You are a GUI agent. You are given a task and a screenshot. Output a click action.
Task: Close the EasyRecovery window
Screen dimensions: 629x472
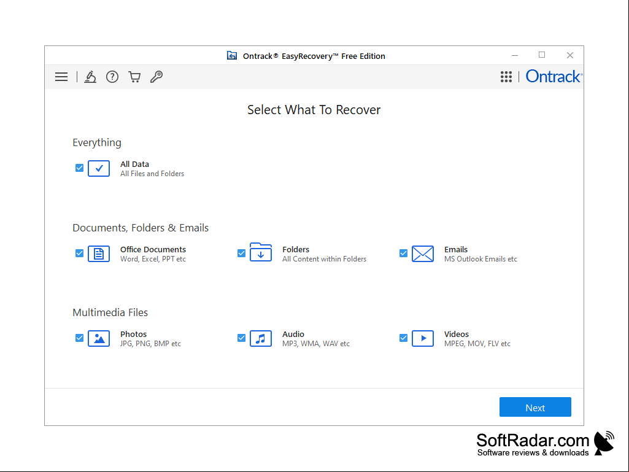(x=570, y=55)
